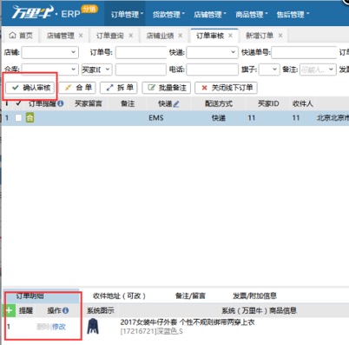Close the 店铺业绩 tab
The width and height of the screenshot is (349, 345).
181,36
